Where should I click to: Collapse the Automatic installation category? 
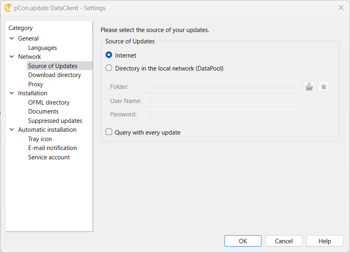coord(12,129)
